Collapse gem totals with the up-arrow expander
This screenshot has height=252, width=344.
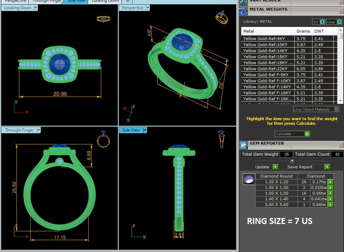pos(292,161)
